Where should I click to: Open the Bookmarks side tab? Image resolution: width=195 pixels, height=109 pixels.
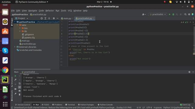point(12,96)
